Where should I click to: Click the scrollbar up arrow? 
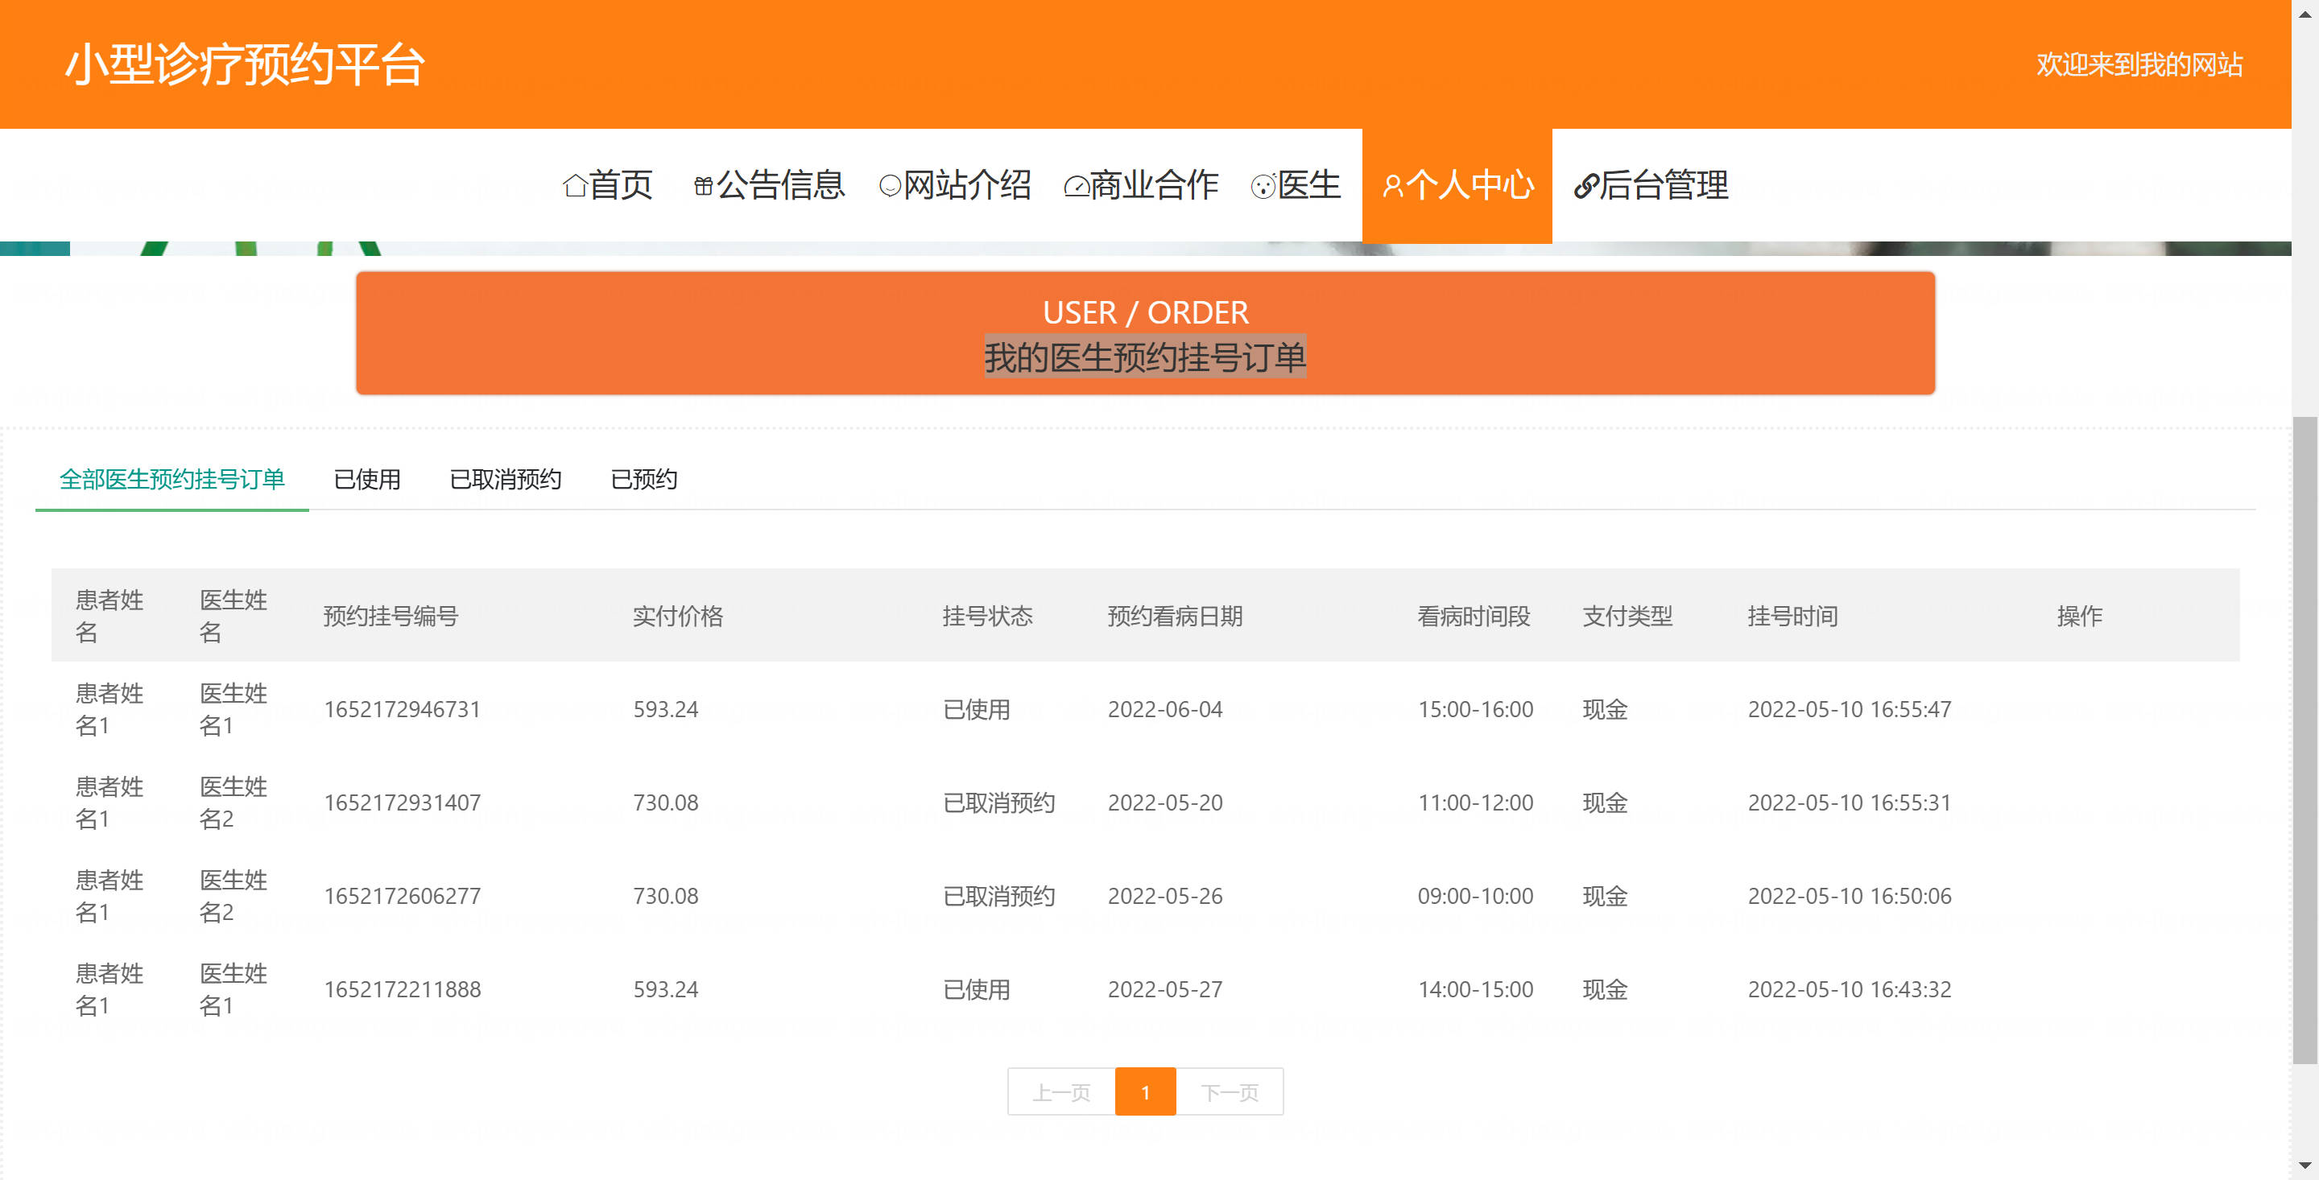tap(2305, 13)
